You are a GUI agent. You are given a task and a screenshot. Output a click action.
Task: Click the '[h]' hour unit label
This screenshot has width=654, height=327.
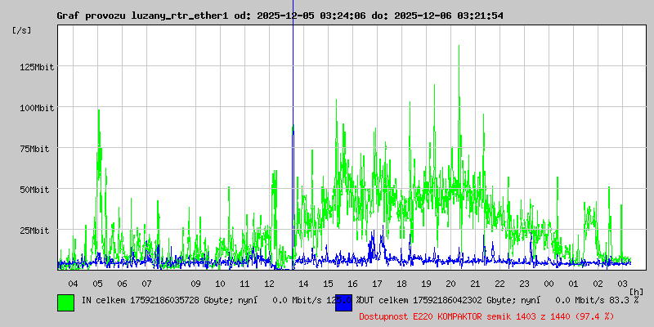click(637, 292)
